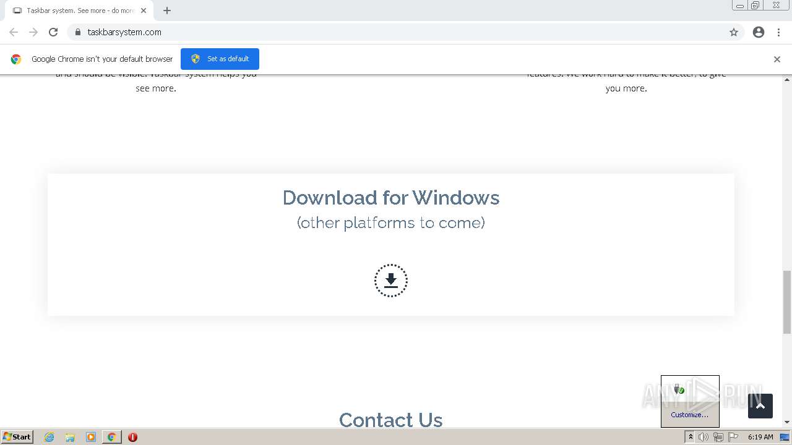Screen dimensions: 792x445
Task: Click the '(other platforms to come)' text
Action: pyautogui.click(x=391, y=222)
